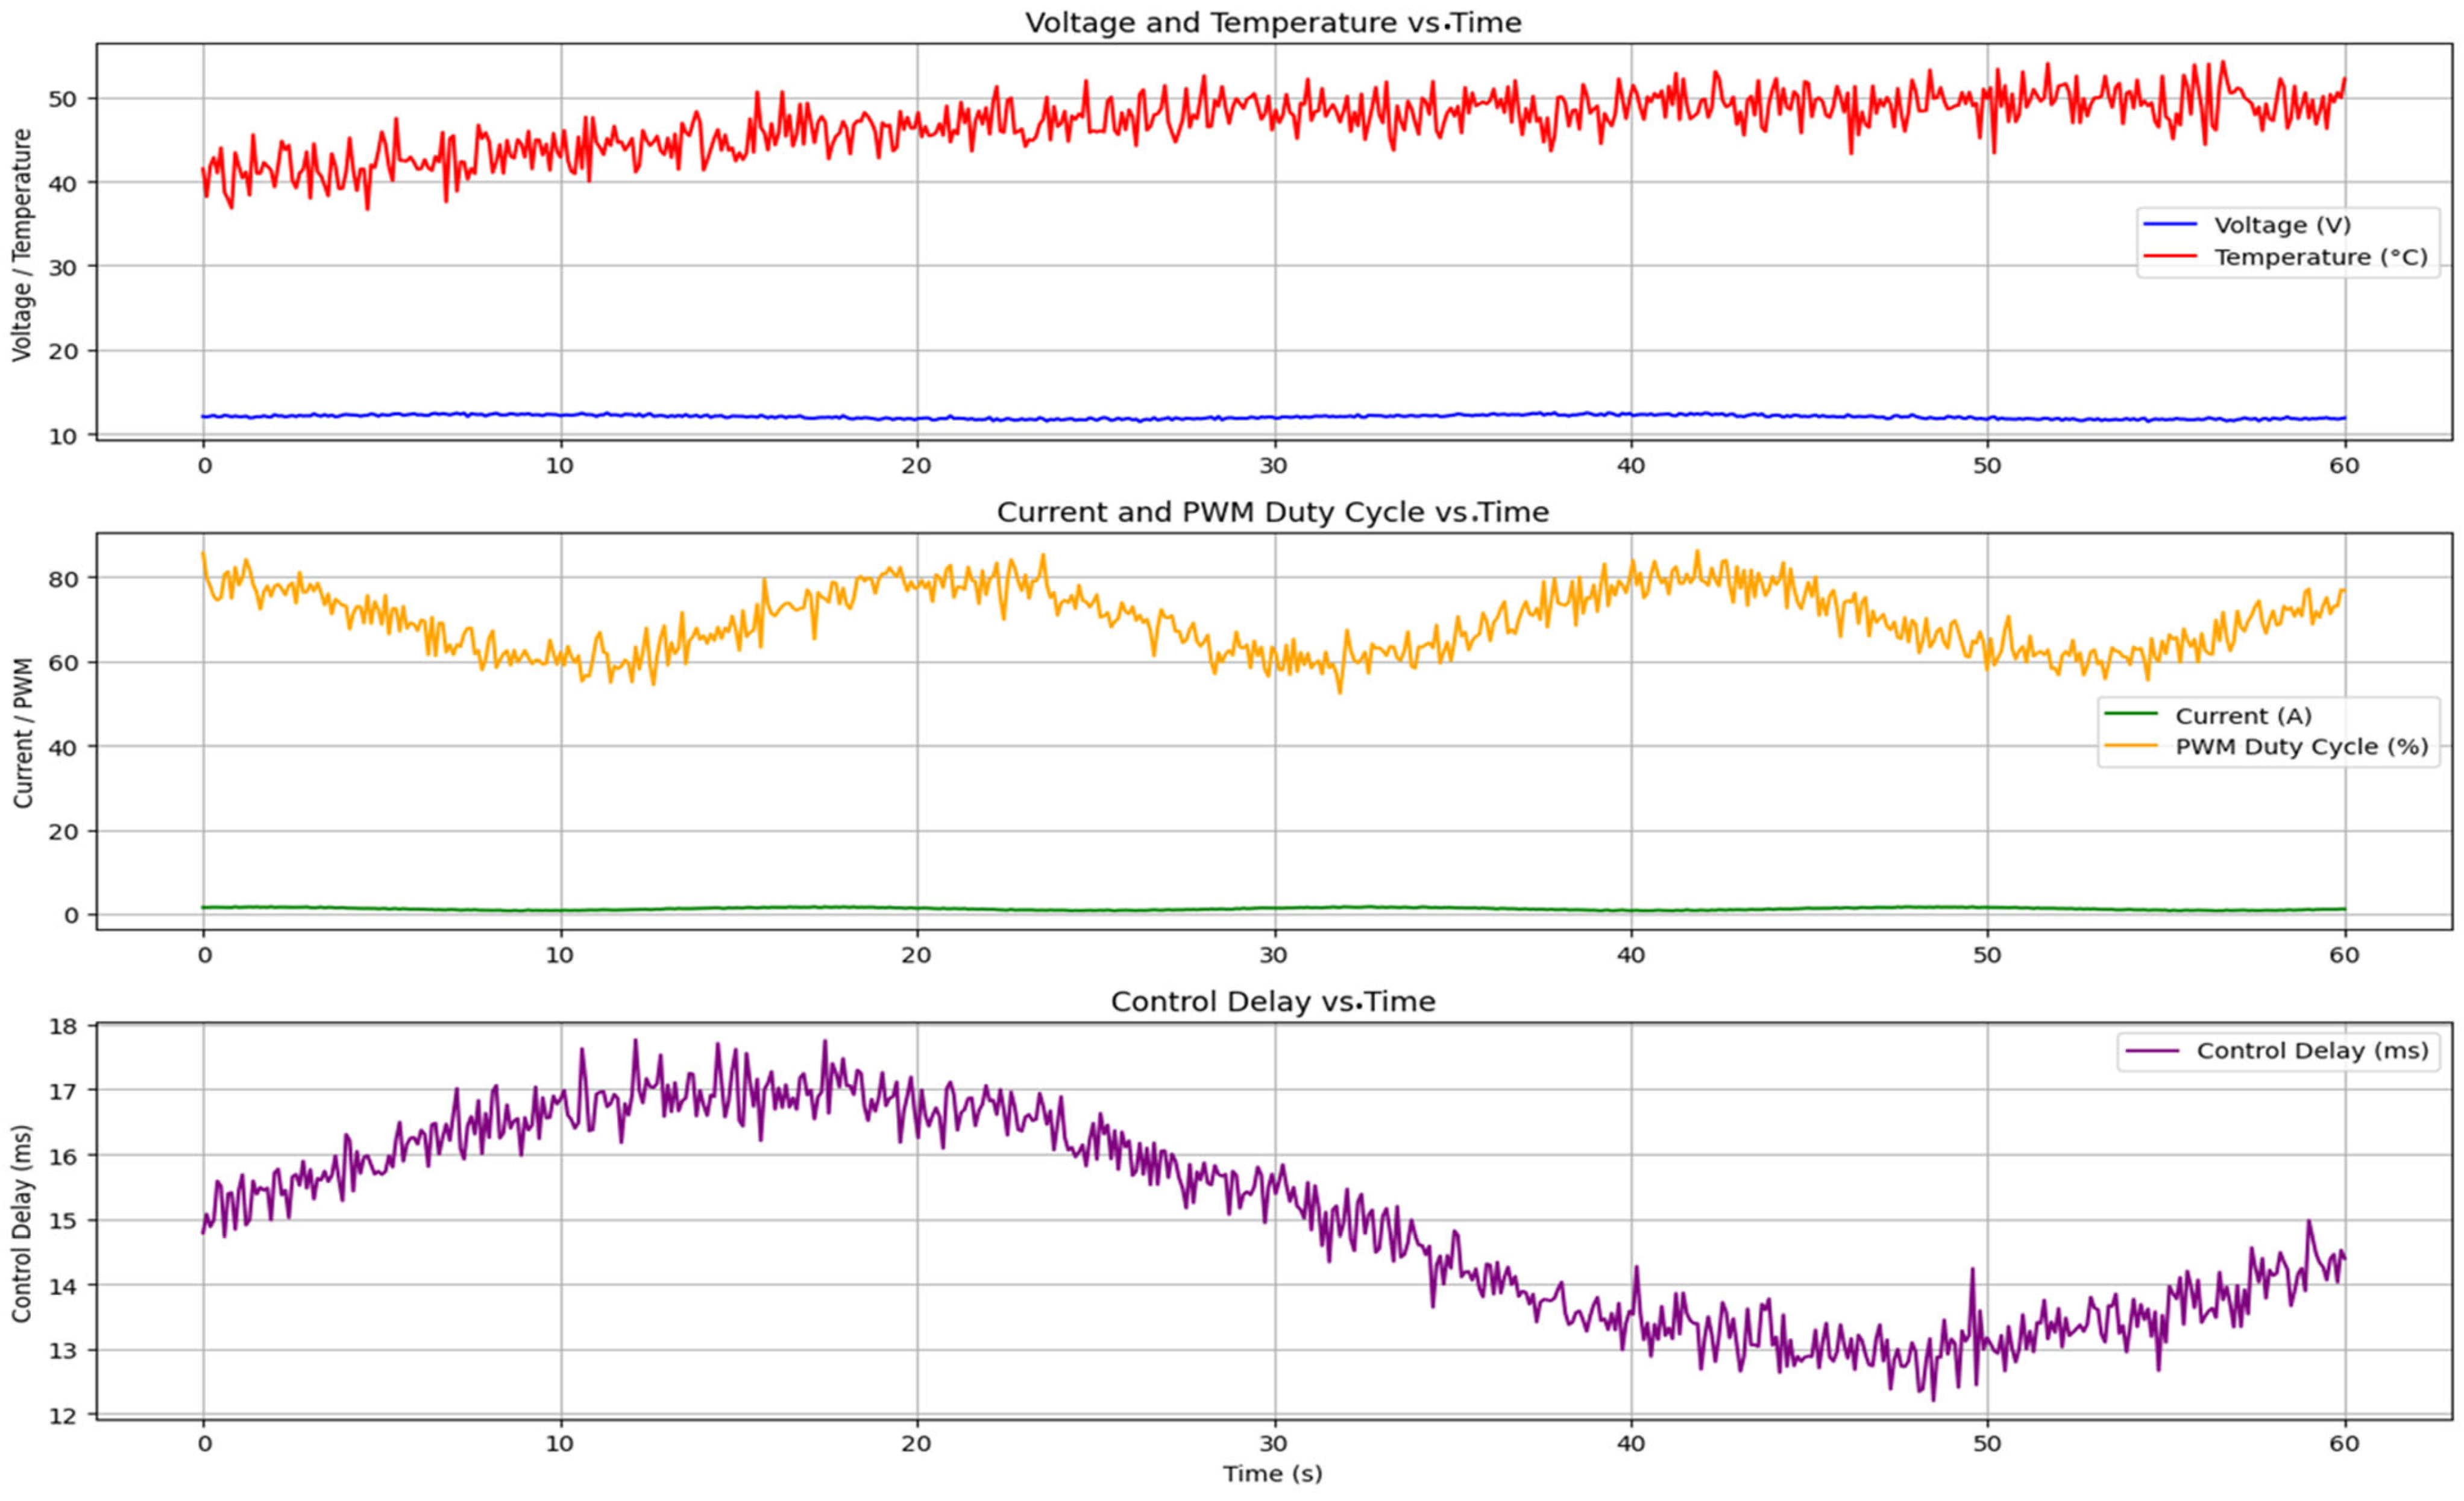The width and height of the screenshot is (2464, 1501).
Task: Click the '80' tick on Current/PWM axis
Action: (x=64, y=578)
